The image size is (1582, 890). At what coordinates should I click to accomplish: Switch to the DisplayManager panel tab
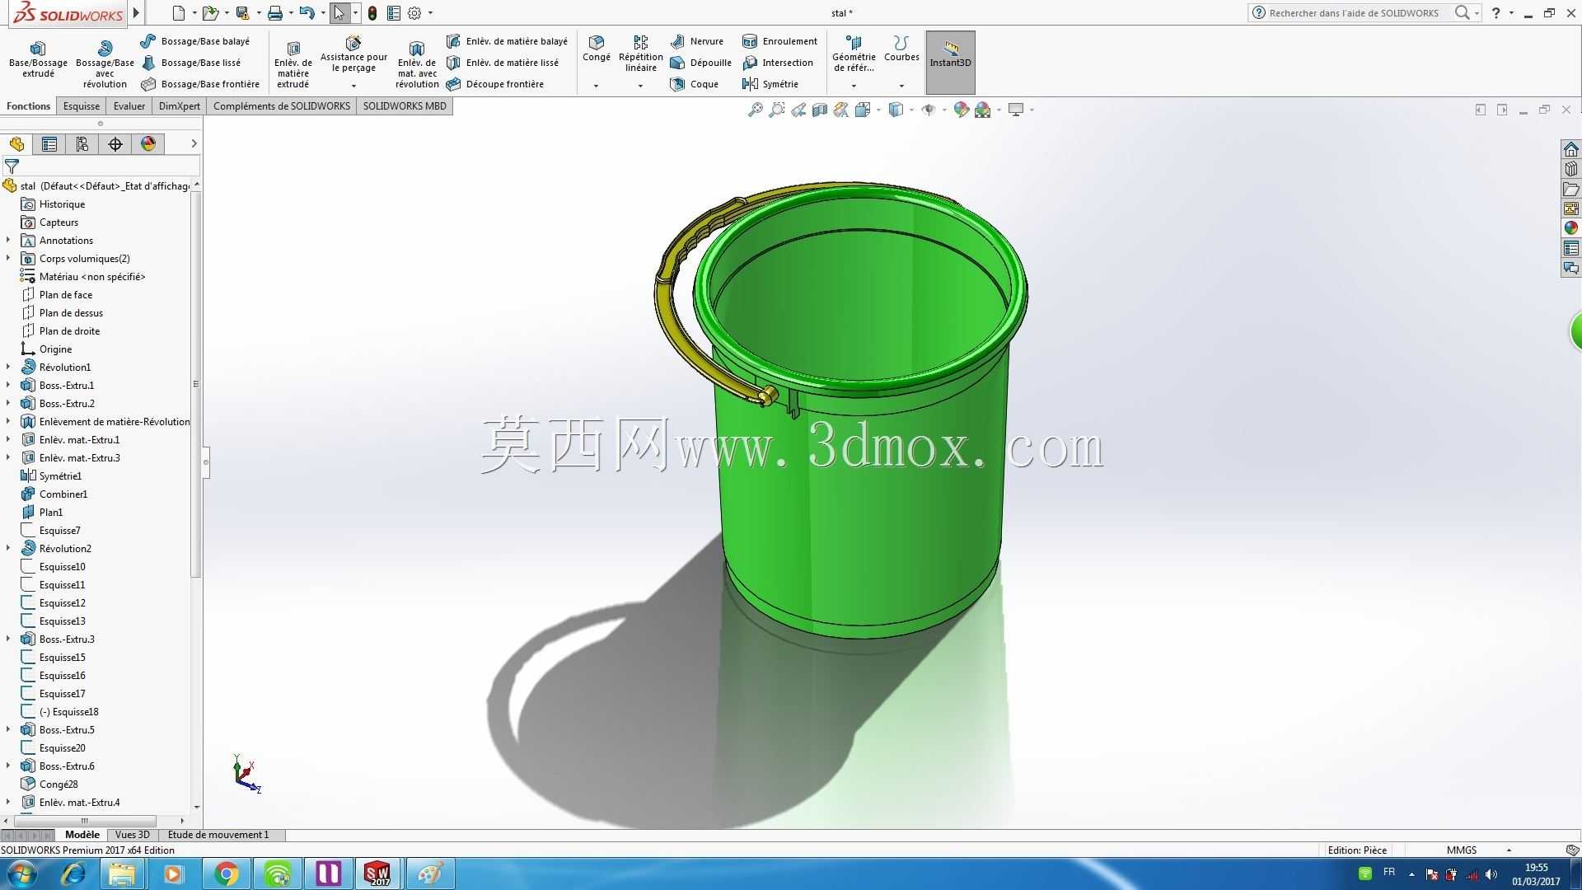[x=148, y=144]
